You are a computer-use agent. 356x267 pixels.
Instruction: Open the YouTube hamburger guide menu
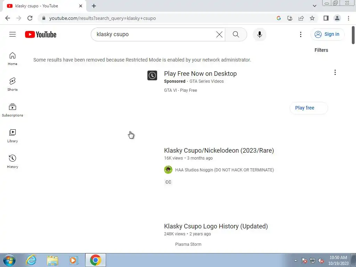click(13, 34)
